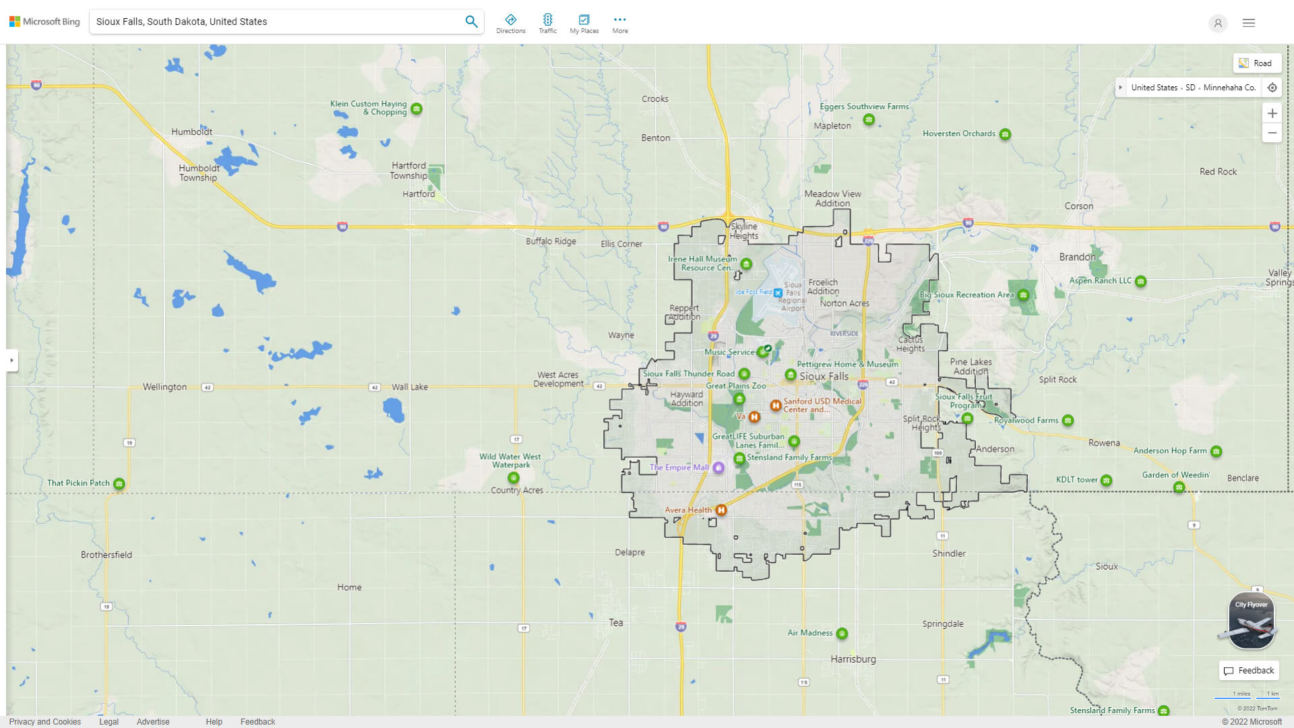This screenshot has height=728, width=1294.
Task: Click the Feedback button
Action: [1248, 670]
